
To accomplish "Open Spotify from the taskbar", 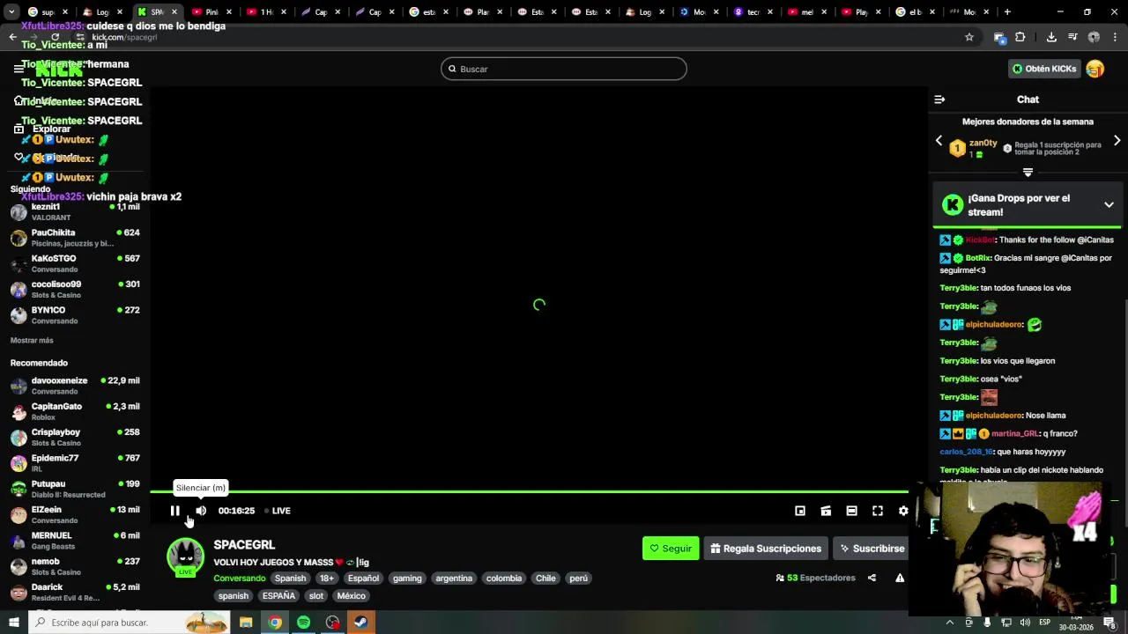I will [304, 623].
